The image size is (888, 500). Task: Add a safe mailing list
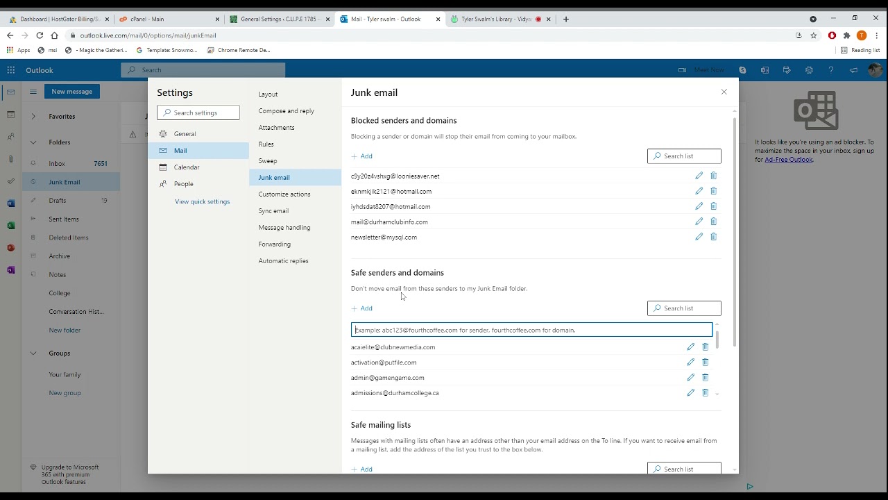tap(362, 469)
